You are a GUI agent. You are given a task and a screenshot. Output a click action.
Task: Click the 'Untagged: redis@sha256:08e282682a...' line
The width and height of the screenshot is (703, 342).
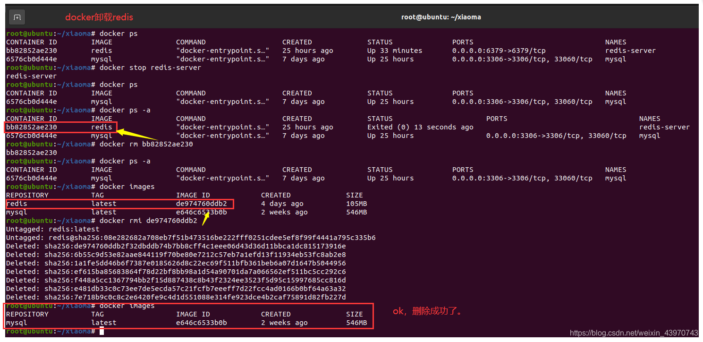(x=191, y=238)
